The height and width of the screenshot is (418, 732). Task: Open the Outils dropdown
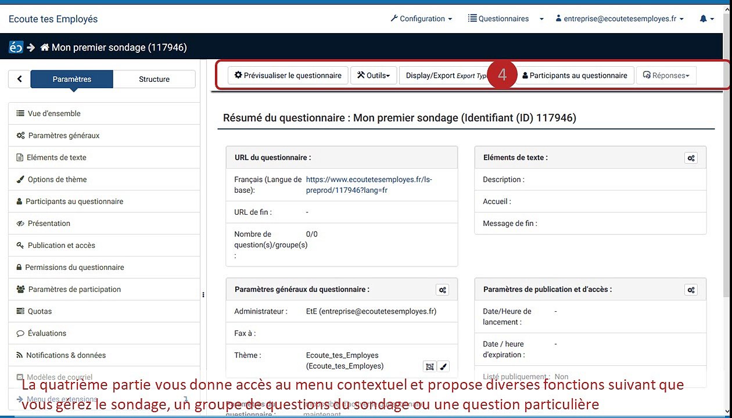(374, 75)
